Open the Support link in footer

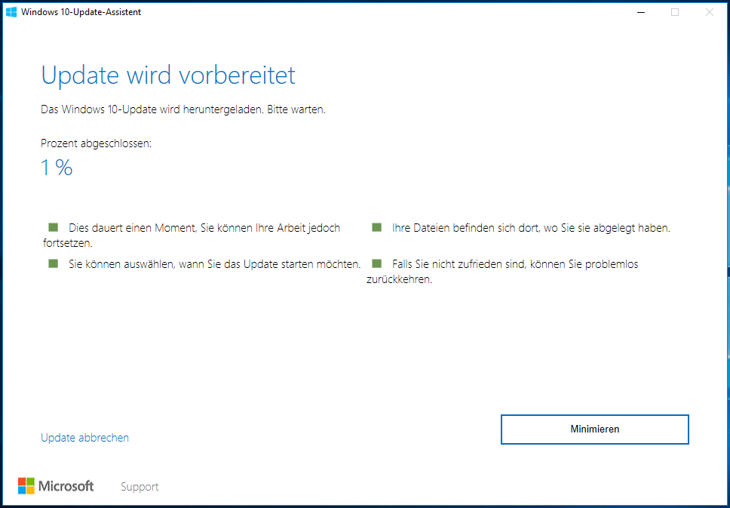pyautogui.click(x=140, y=487)
